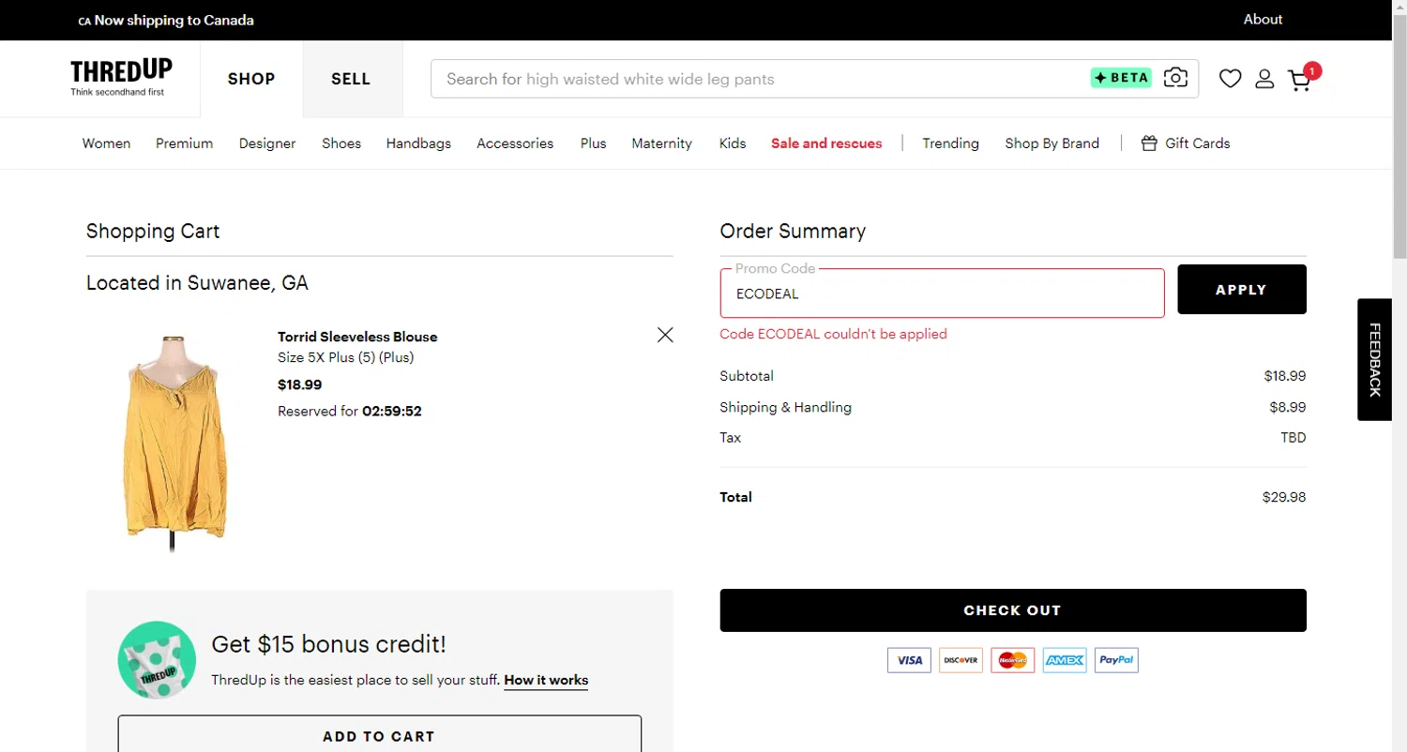Open the Accessories category menu
The image size is (1407, 752).
coord(515,143)
